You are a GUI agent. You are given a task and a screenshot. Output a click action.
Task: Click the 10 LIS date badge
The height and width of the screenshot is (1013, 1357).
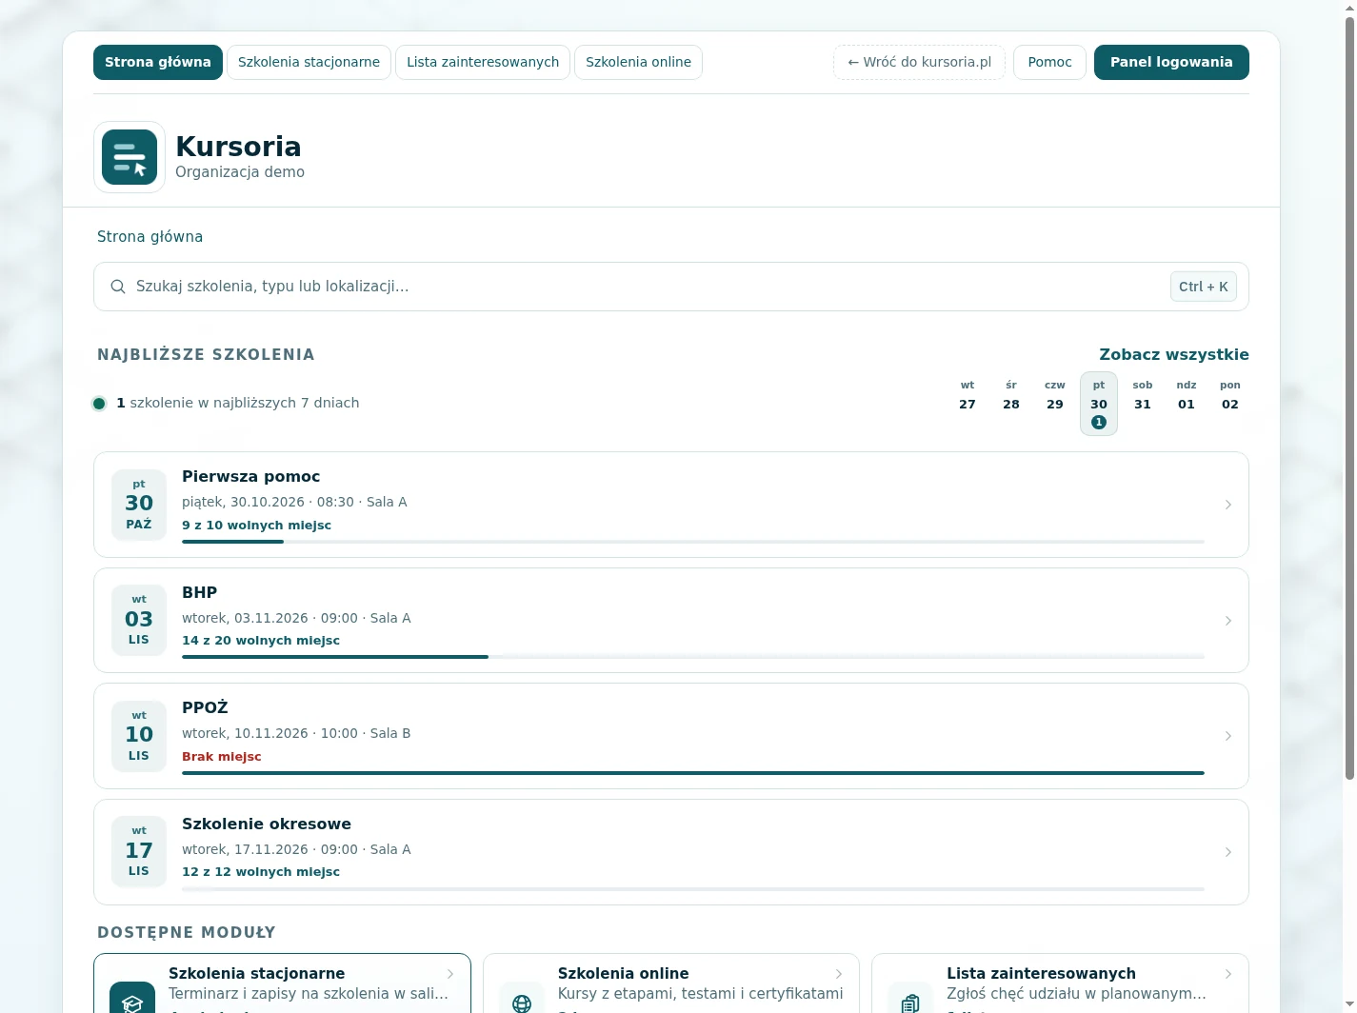point(139,736)
